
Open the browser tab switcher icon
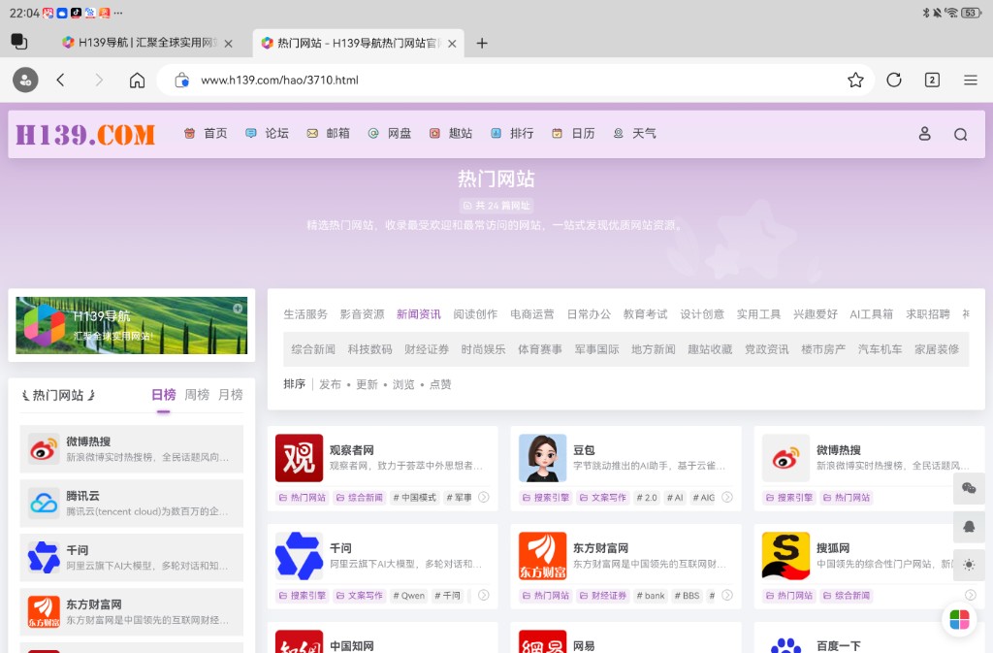[19, 42]
